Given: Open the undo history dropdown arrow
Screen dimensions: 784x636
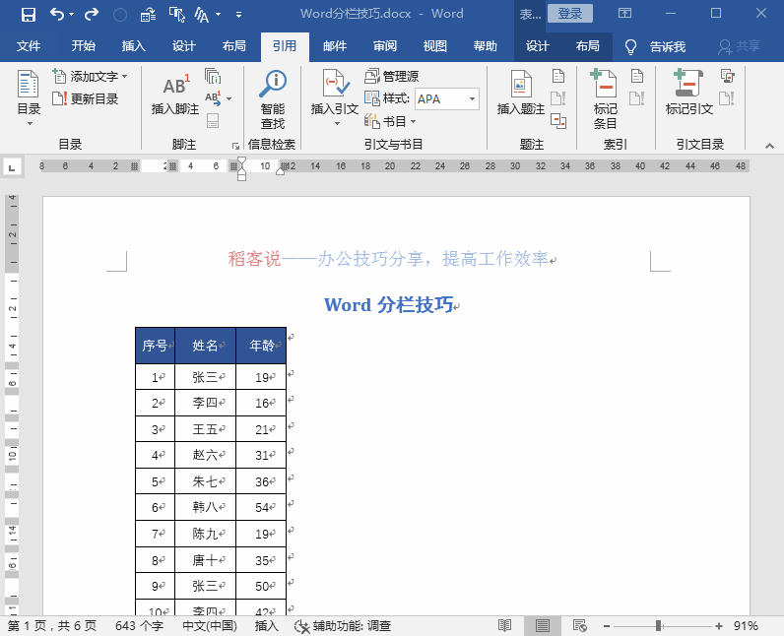Looking at the screenshot, I should (72, 15).
